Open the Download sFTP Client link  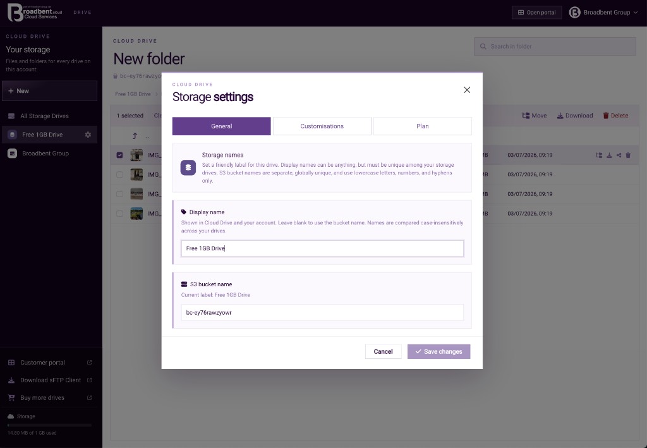49,380
